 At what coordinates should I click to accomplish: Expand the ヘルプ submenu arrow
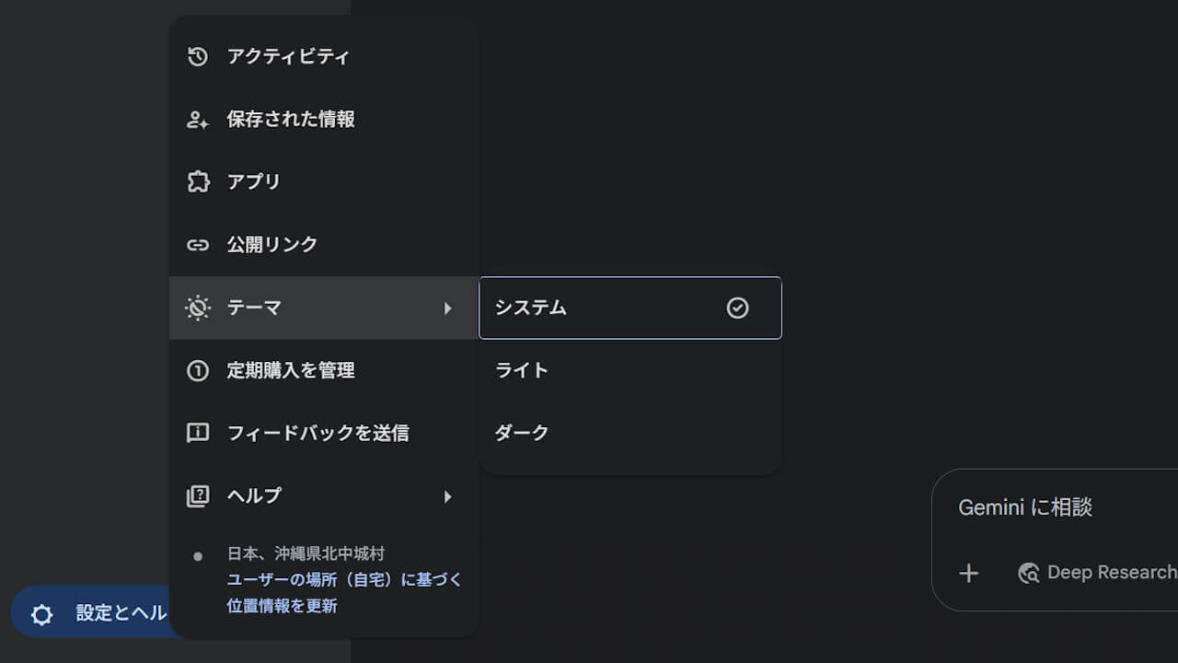(447, 497)
